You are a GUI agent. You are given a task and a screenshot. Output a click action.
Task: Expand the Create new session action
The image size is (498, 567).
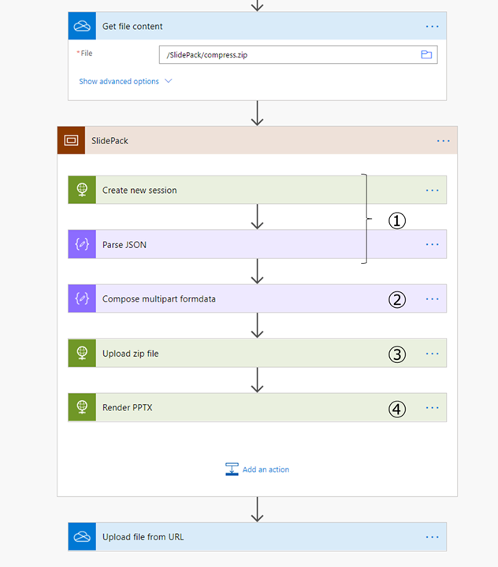(x=258, y=190)
